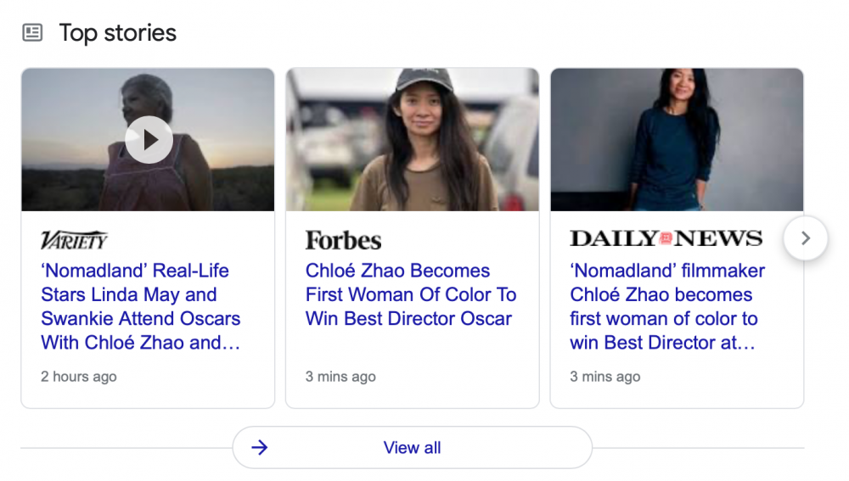Click '2 hours ago' on Variety card
Screen dimensions: 849x481
point(79,377)
